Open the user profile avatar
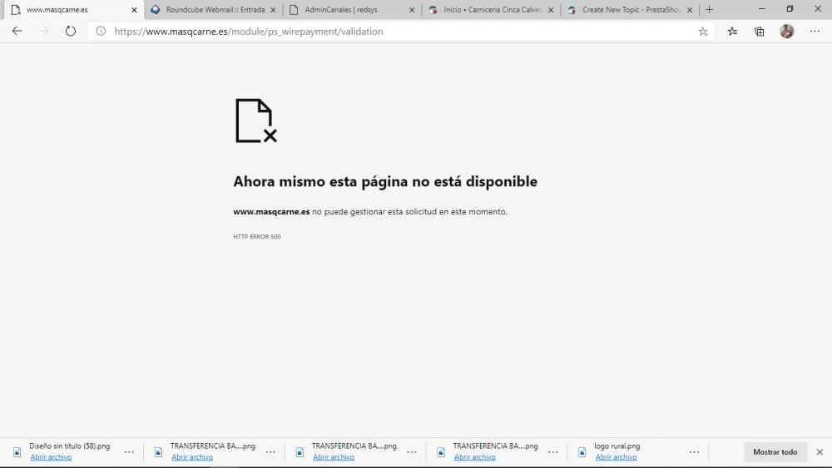Image resolution: width=832 pixels, height=468 pixels. click(787, 32)
